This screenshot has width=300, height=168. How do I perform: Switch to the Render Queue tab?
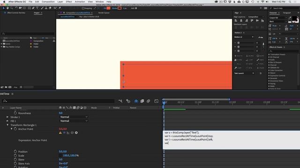[x=104, y=13]
